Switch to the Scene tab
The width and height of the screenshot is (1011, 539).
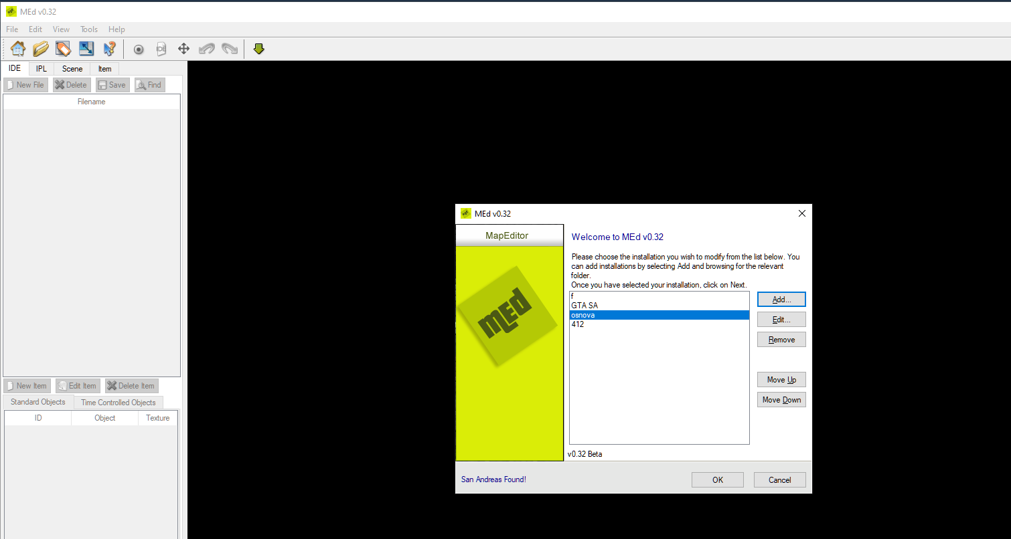pyautogui.click(x=72, y=69)
